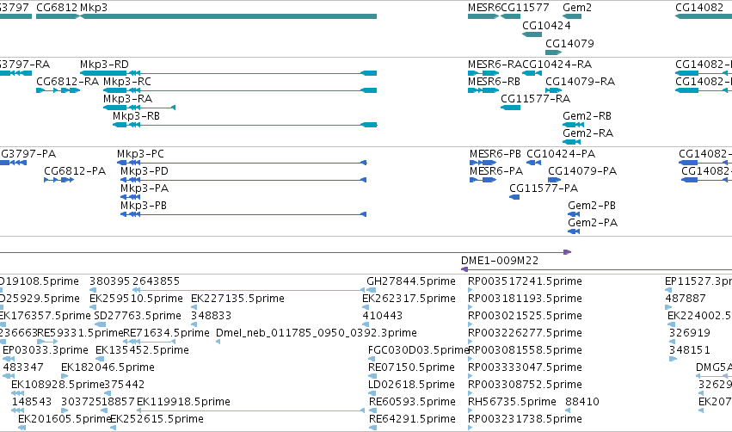Click the RP003226277.5prime EST marker

(x=471, y=342)
